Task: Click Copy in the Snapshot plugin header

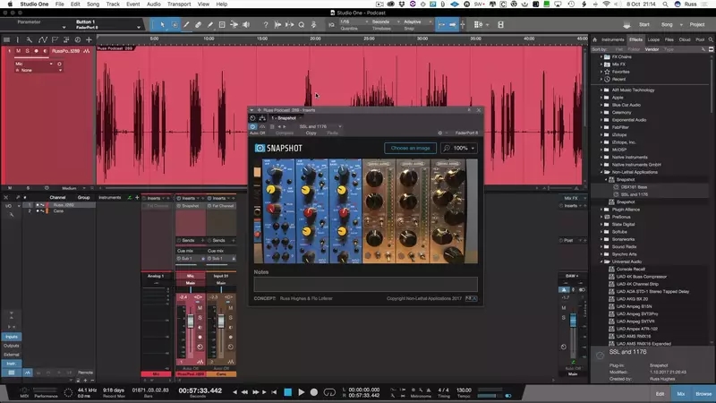Action: (311, 133)
